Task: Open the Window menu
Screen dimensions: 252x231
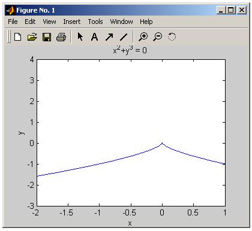Action: coord(121,22)
